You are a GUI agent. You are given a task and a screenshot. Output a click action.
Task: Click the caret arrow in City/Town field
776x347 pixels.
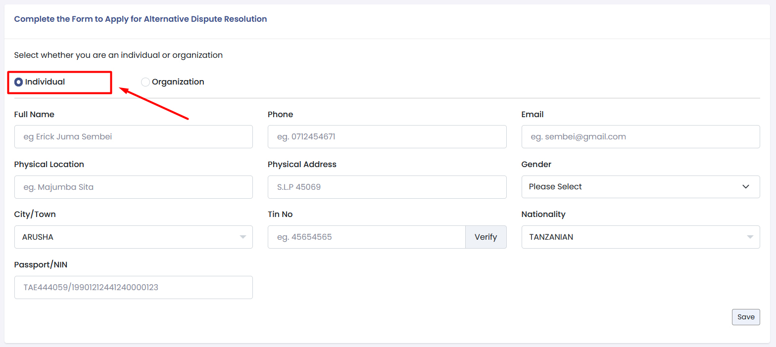coord(243,237)
